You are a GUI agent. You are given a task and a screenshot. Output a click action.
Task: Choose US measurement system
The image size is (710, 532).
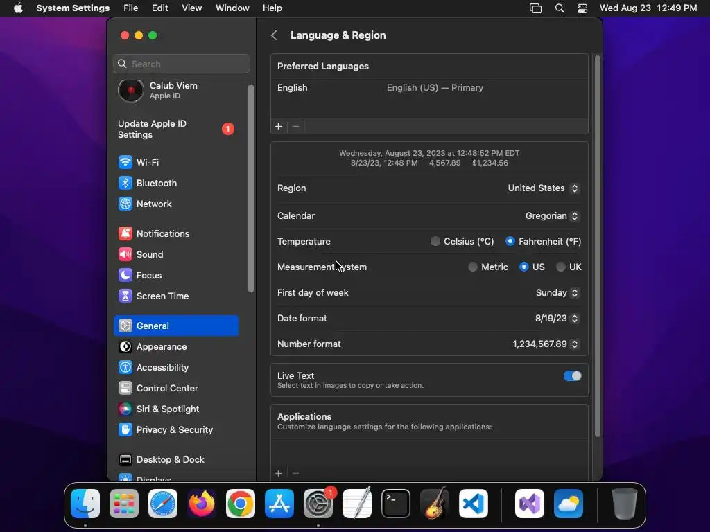coord(524,267)
